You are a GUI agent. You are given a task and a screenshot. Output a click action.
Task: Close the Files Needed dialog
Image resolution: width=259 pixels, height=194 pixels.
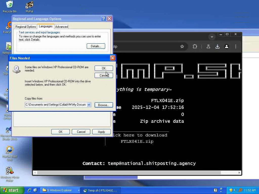point(113,58)
